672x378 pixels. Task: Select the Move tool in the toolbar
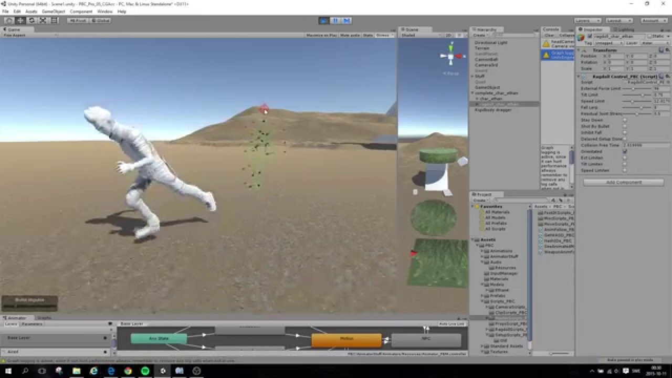[20, 20]
